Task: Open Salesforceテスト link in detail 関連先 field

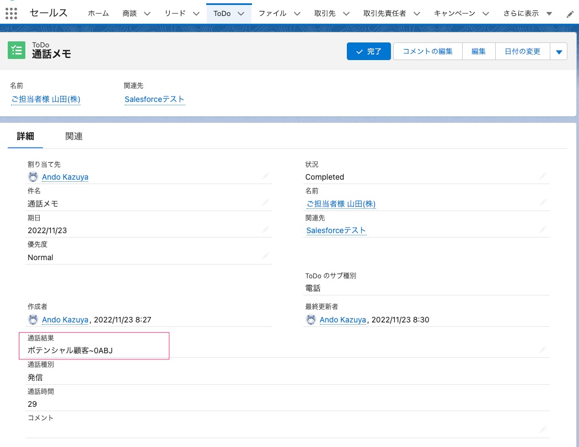Action: (336, 230)
